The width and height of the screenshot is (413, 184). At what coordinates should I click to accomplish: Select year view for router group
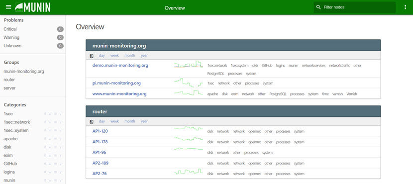click(144, 121)
